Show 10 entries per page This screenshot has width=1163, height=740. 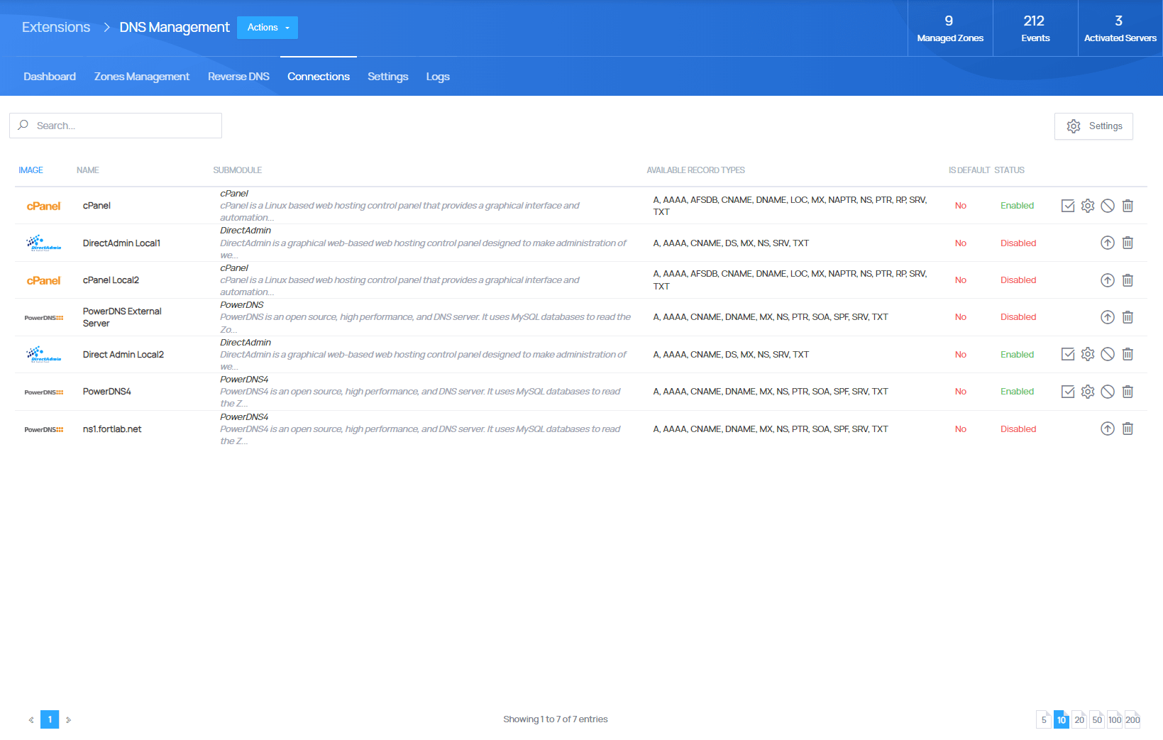[x=1062, y=719]
